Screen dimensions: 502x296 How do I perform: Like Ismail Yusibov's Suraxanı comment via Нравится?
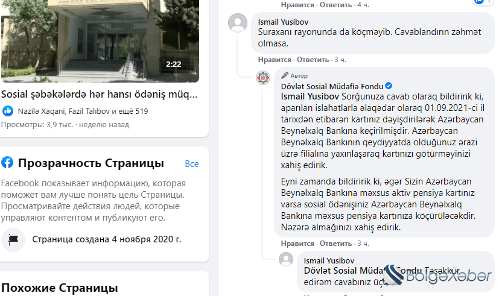(275, 60)
